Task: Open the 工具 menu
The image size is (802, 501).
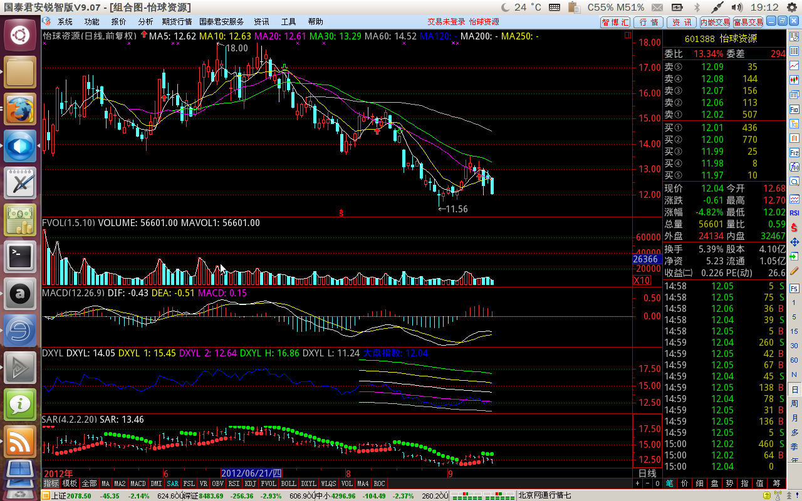Action: 288,21
